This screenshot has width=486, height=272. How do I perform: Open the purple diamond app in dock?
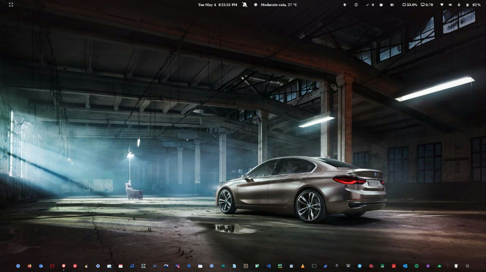[x=428, y=266]
